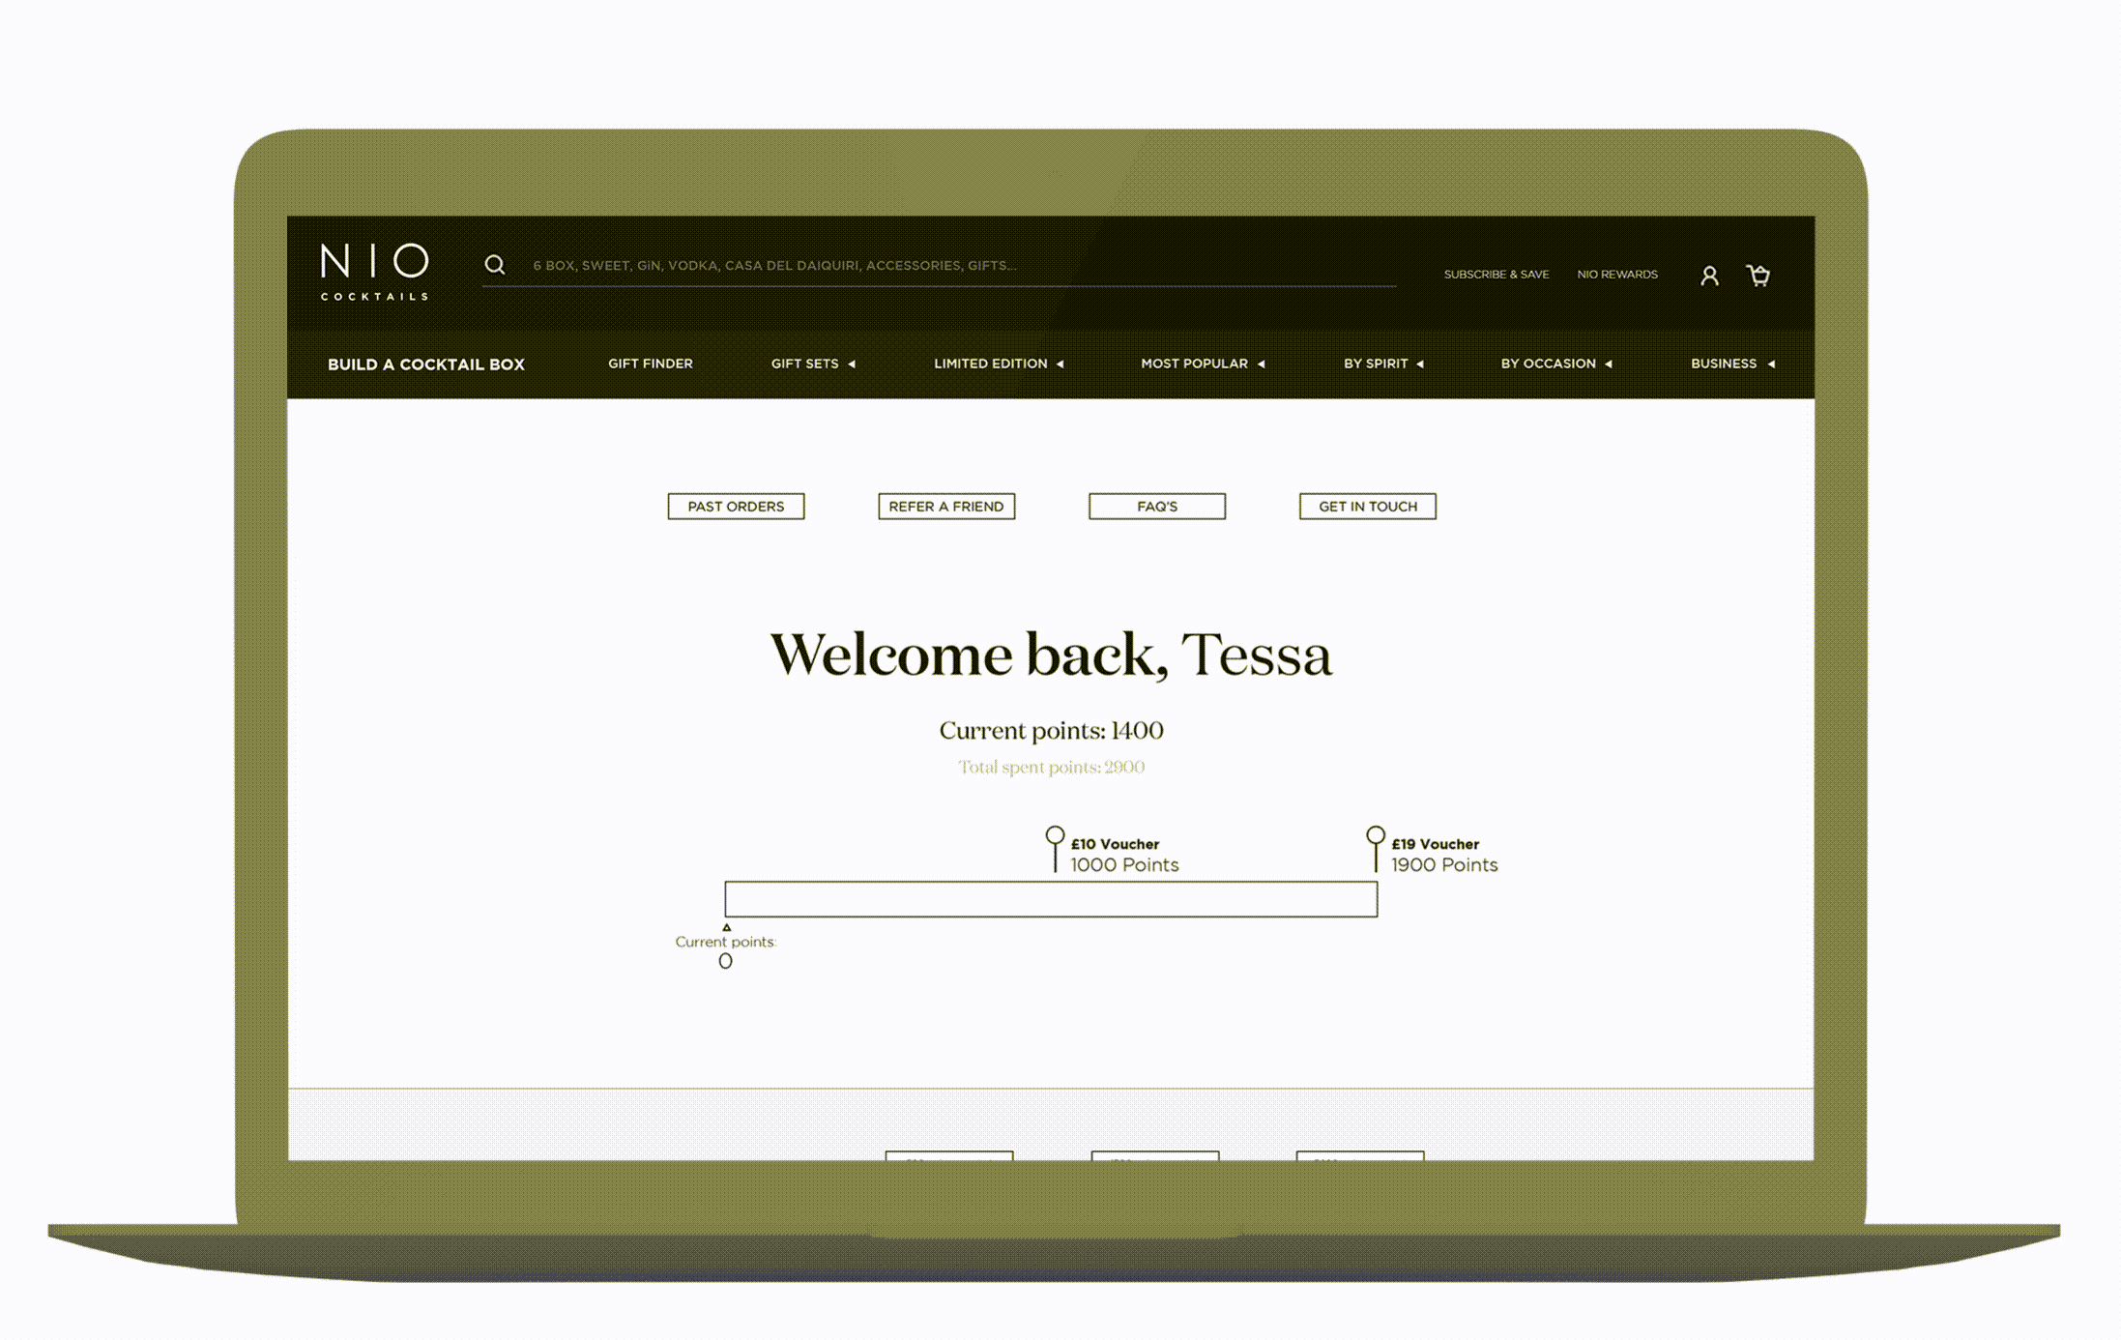Click the points progress bar
Image resolution: width=2121 pixels, height=1340 pixels.
1051,899
